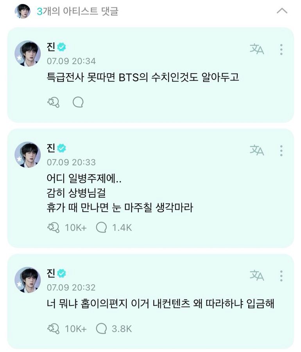Translate the 20:33 comment
This screenshot has height=352, width=301.
[x=257, y=150]
